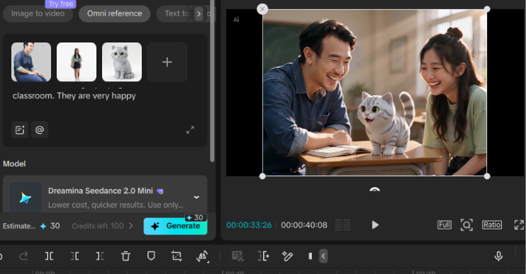Click the freeze frame marker icon

coord(310,256)
